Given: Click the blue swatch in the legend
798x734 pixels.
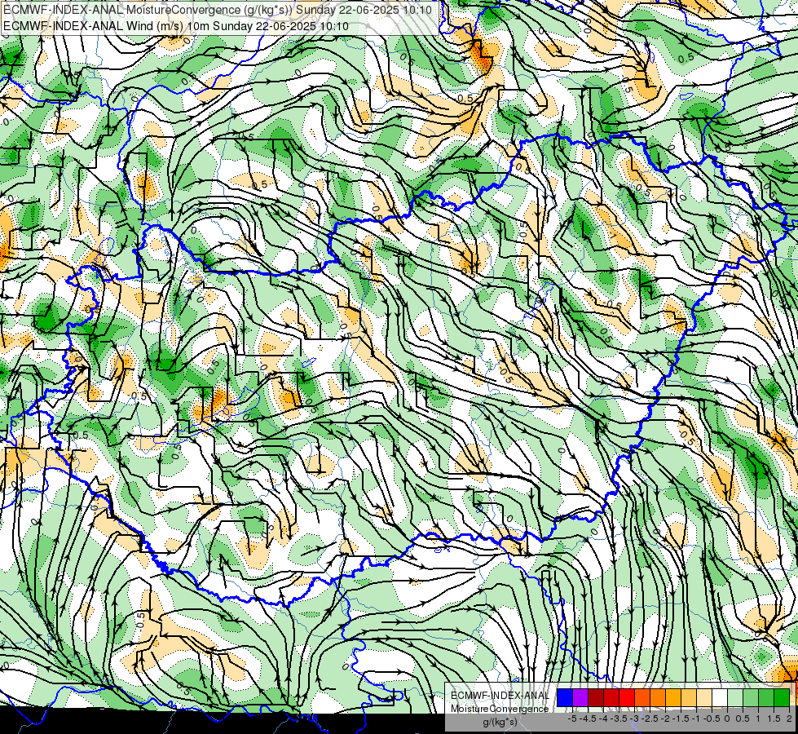Looking at the screenshot, I should [565, 698].
